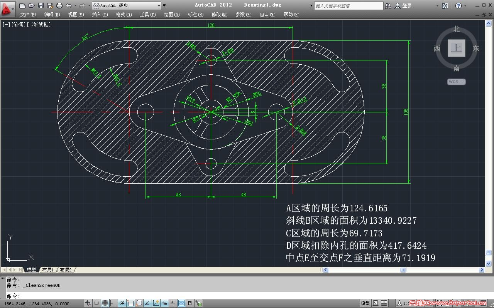Screen dimensions: 494x308
Task: Expand the Quick Access toolbar customize arrow
Action: tap(164, 5)
